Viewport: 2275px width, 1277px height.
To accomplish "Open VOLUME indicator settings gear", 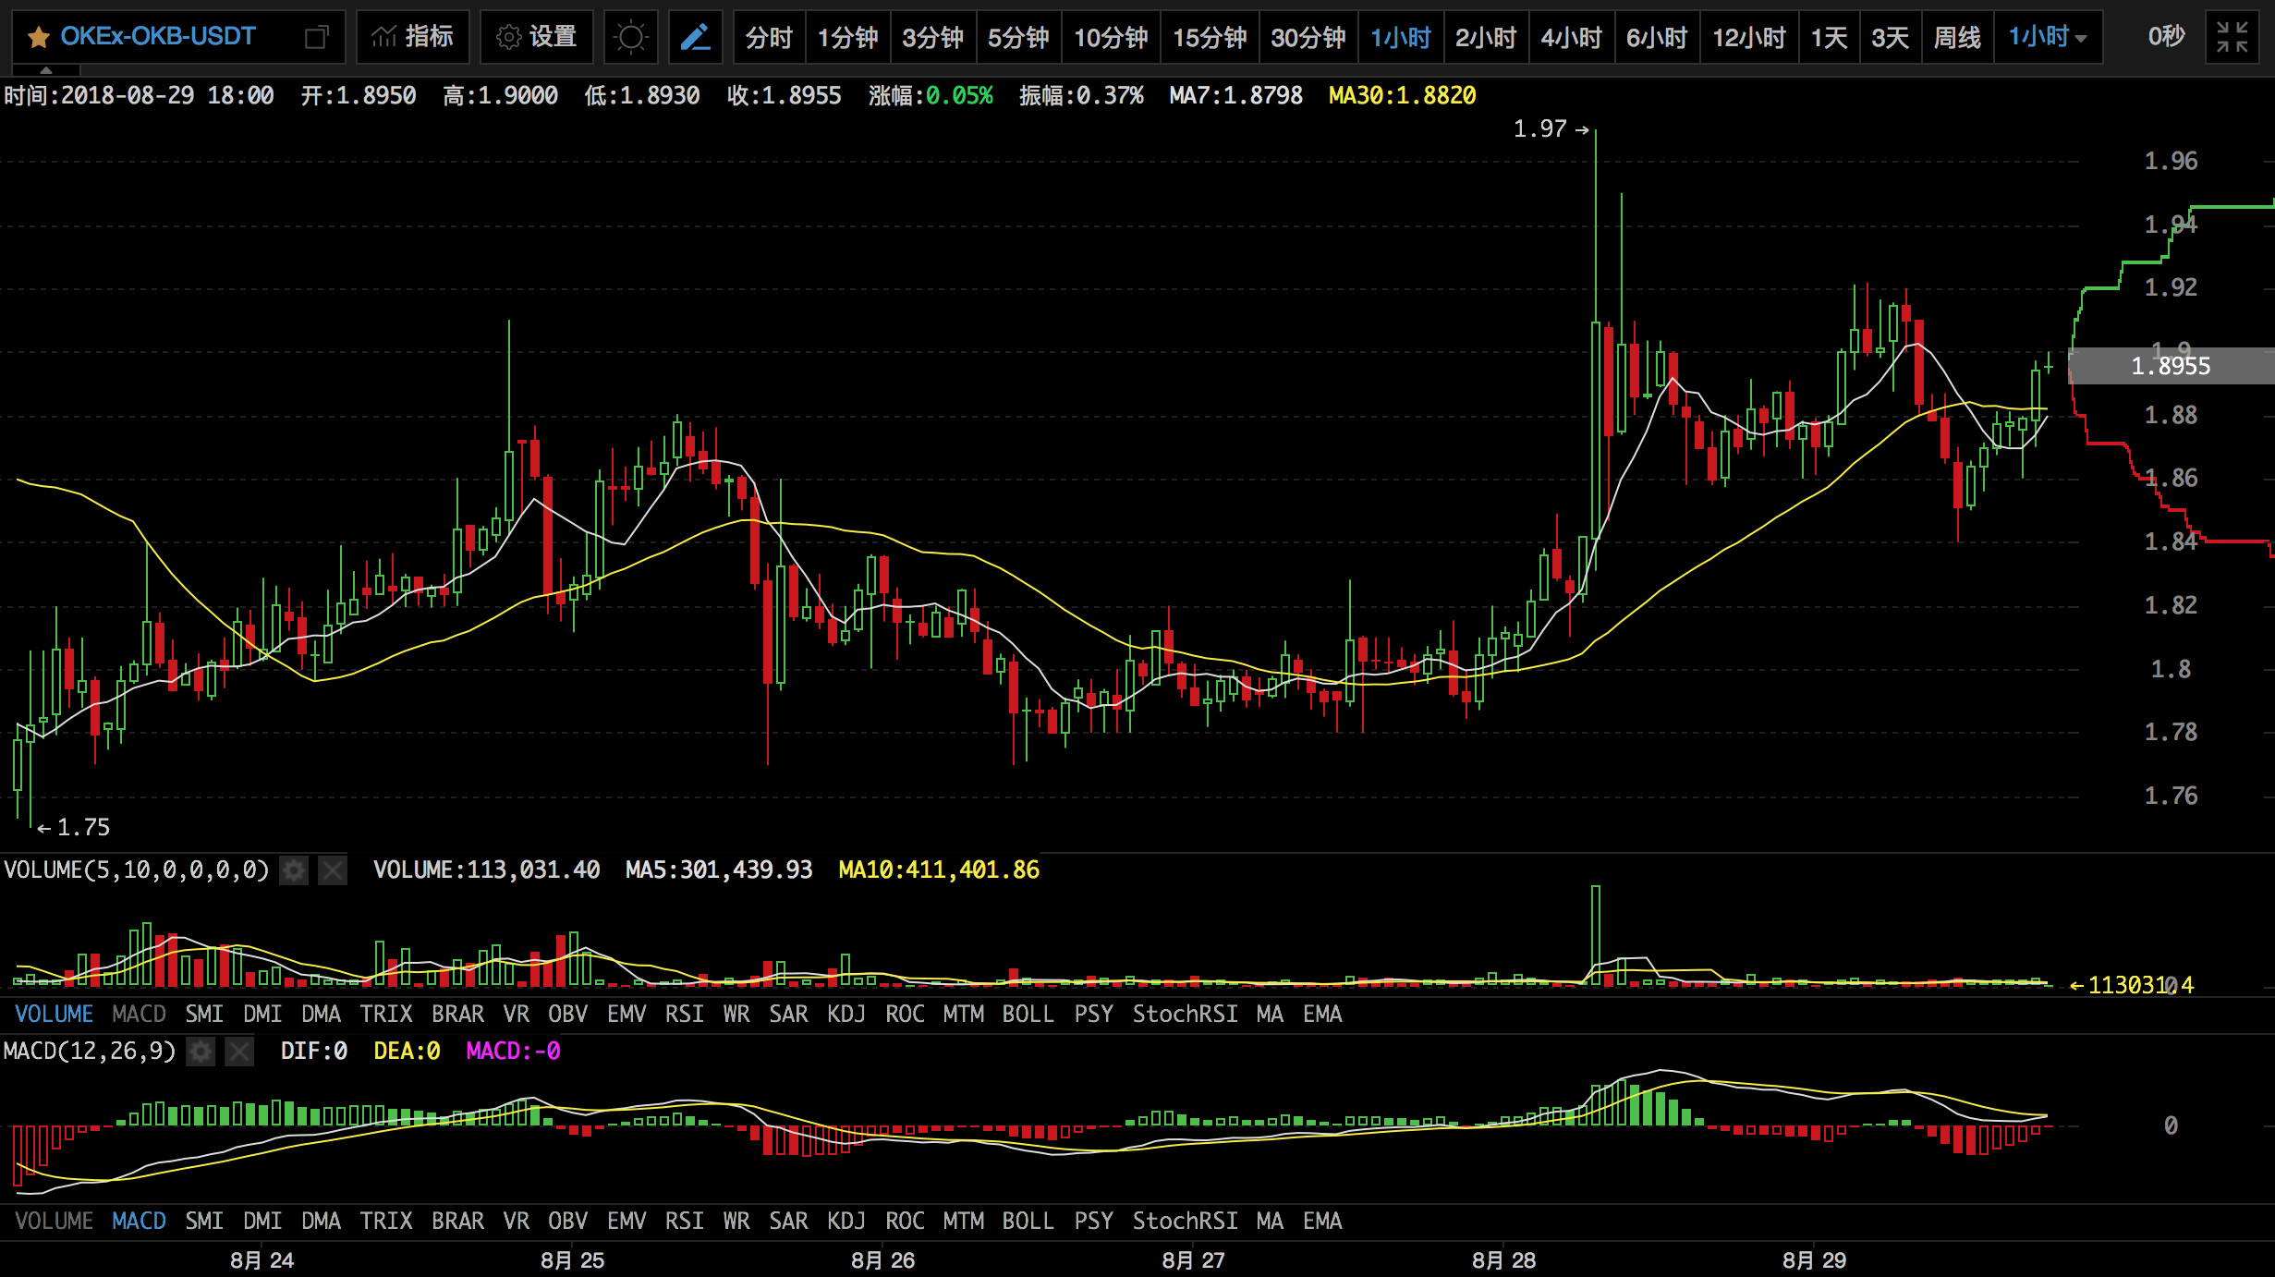I will (x=294, y=870).
